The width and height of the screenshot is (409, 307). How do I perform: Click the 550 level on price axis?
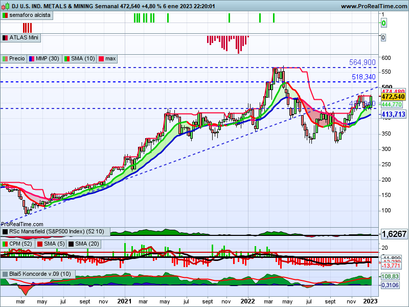coord(386,72)
